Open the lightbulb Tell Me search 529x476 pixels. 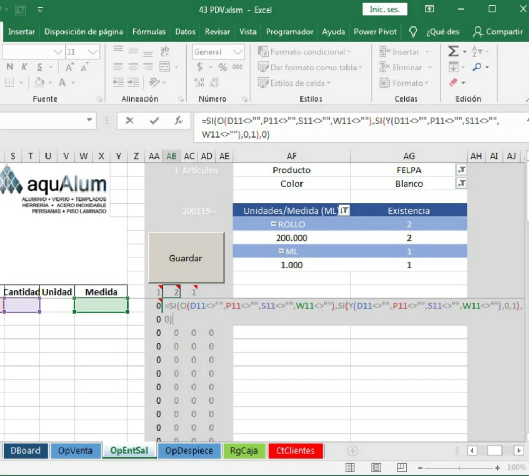(x=414, y=32)
